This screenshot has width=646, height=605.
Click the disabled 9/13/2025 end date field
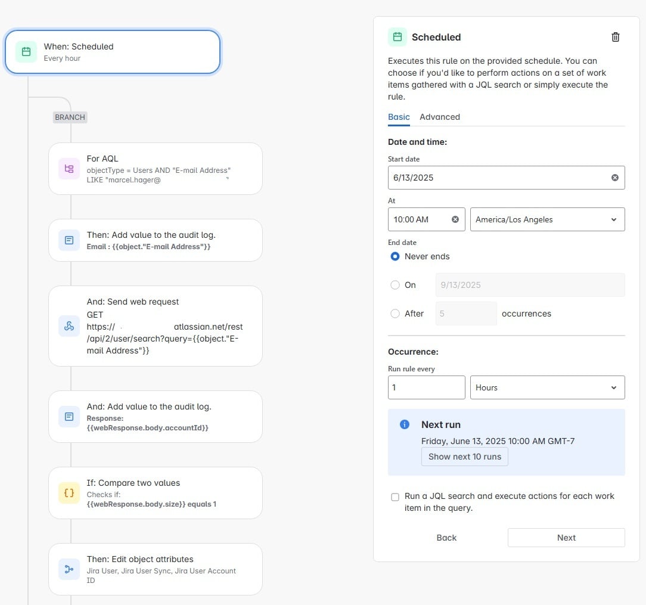click(530, 285)
